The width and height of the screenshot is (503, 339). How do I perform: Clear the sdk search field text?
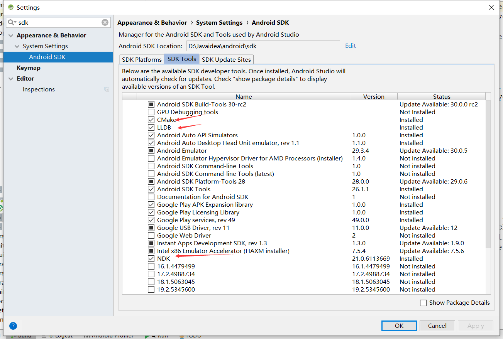(x=105, y=22)
